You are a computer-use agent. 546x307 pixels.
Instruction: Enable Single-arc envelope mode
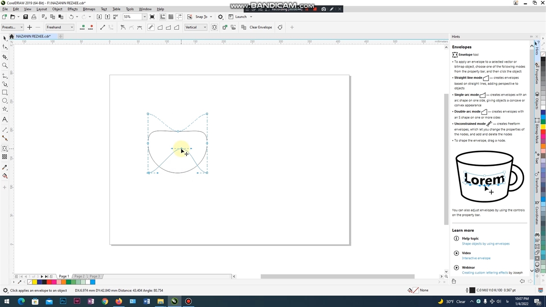(x=168, y=27)
